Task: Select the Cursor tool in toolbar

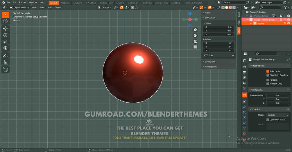Action: point(6,21)
